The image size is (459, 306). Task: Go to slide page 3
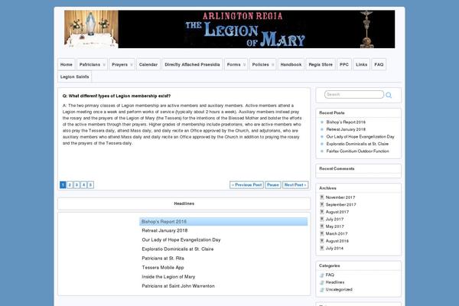76,185
